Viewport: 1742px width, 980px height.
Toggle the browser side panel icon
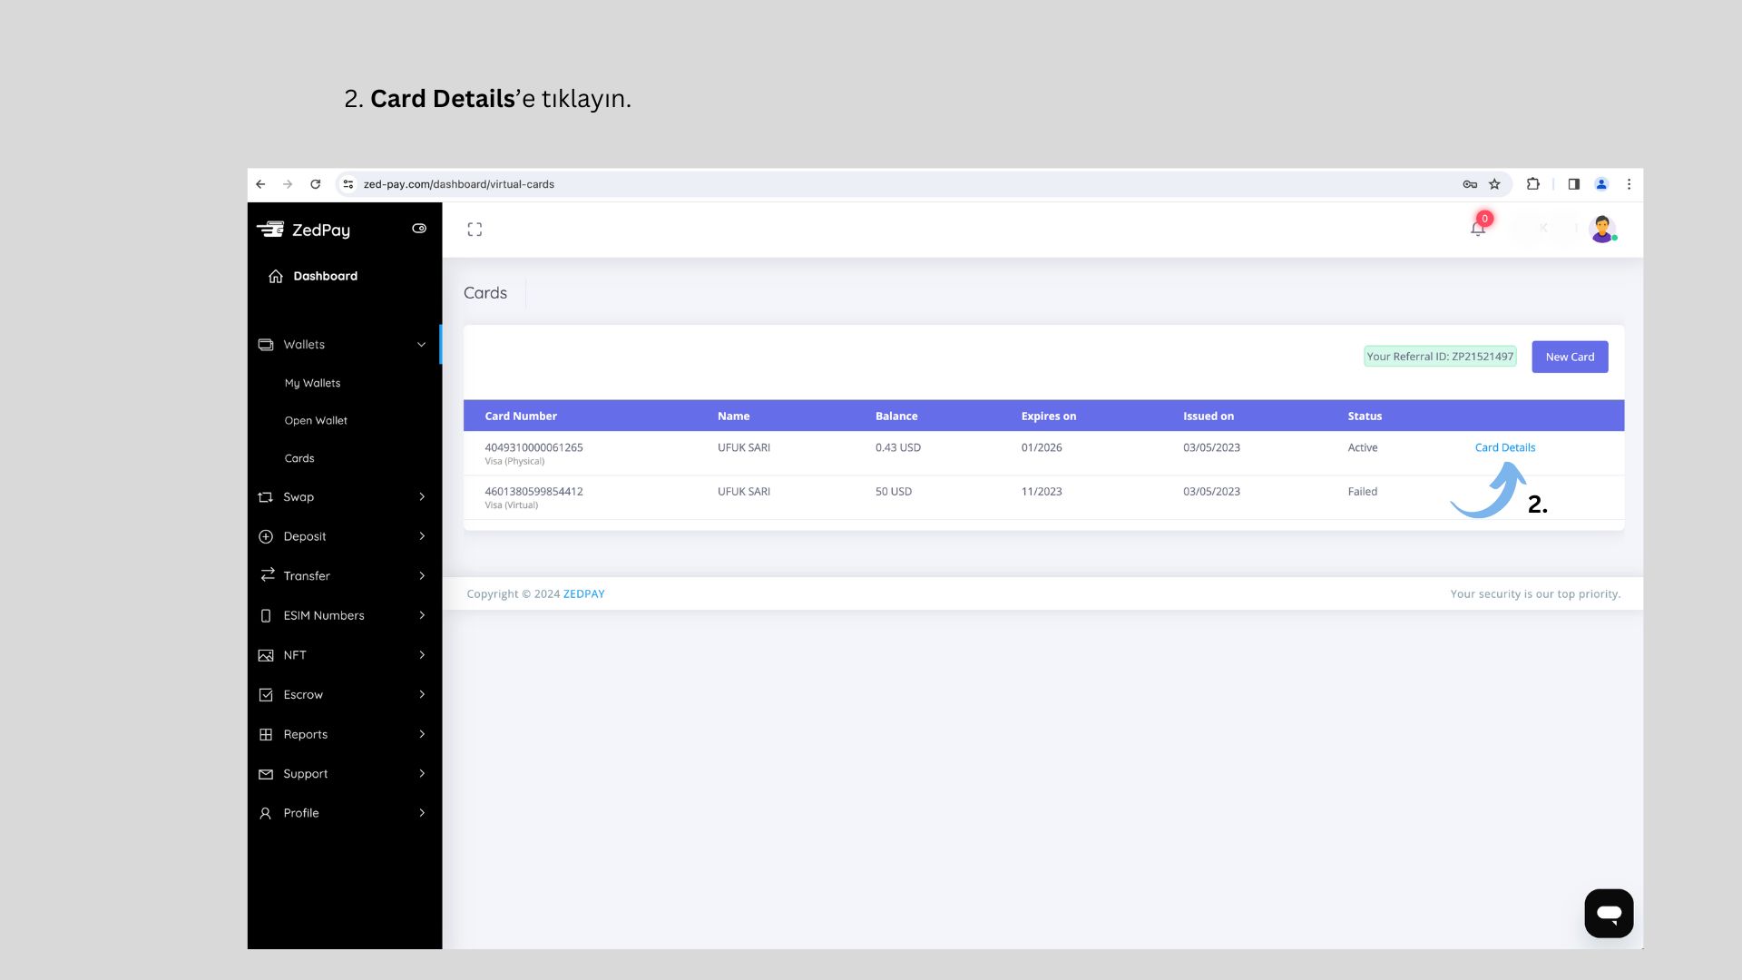pyautogui.click(x=1574, y=184)
